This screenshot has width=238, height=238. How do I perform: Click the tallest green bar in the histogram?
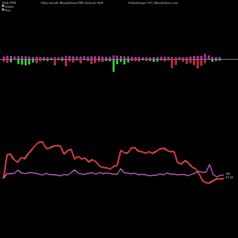tap(114, 66)
